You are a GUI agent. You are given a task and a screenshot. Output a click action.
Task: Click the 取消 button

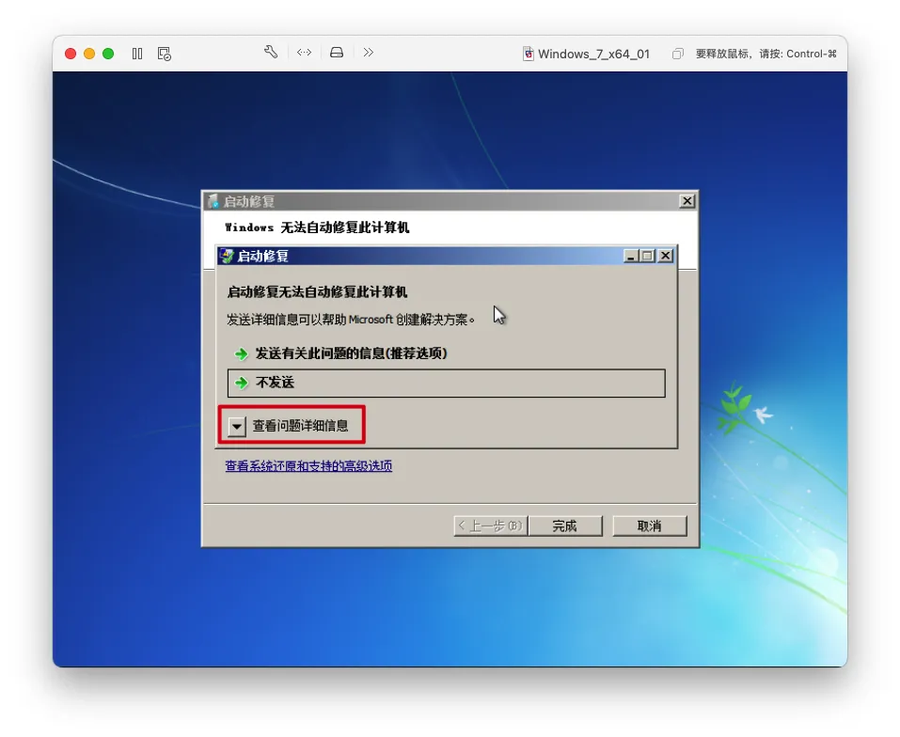[x=649, y=525]
